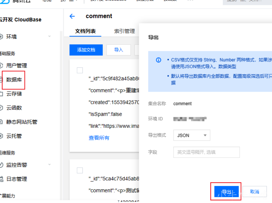Click the 云存储 folder icon

point(1,94)
